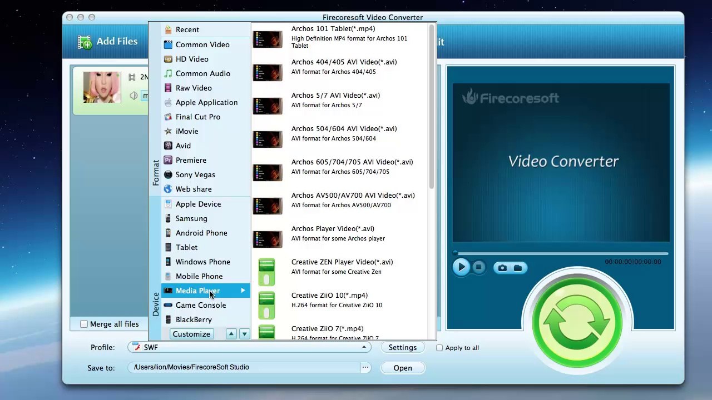Enable the Merge all files checkbox
This screenshot has width=712, height=400.
pos(84,324)
